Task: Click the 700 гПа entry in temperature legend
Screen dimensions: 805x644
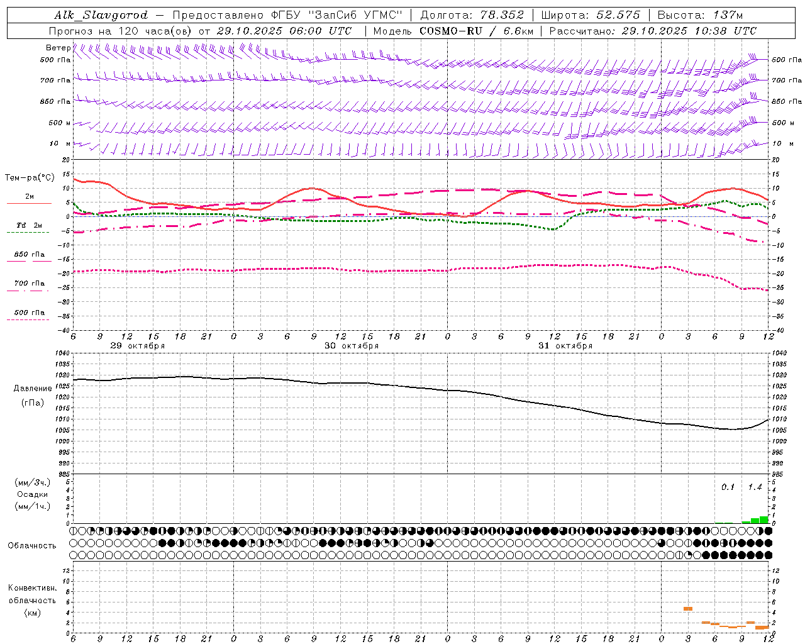Action: point(30,283)
